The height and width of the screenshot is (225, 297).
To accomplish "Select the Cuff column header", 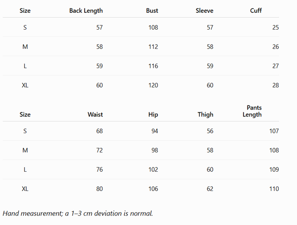I will [x=256, y=10].
